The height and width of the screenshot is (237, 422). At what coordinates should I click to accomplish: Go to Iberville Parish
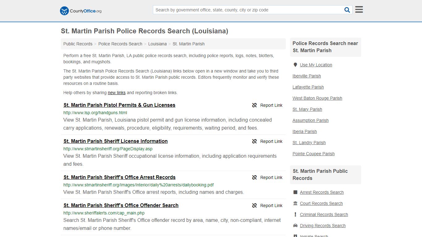tap(306, 76)
